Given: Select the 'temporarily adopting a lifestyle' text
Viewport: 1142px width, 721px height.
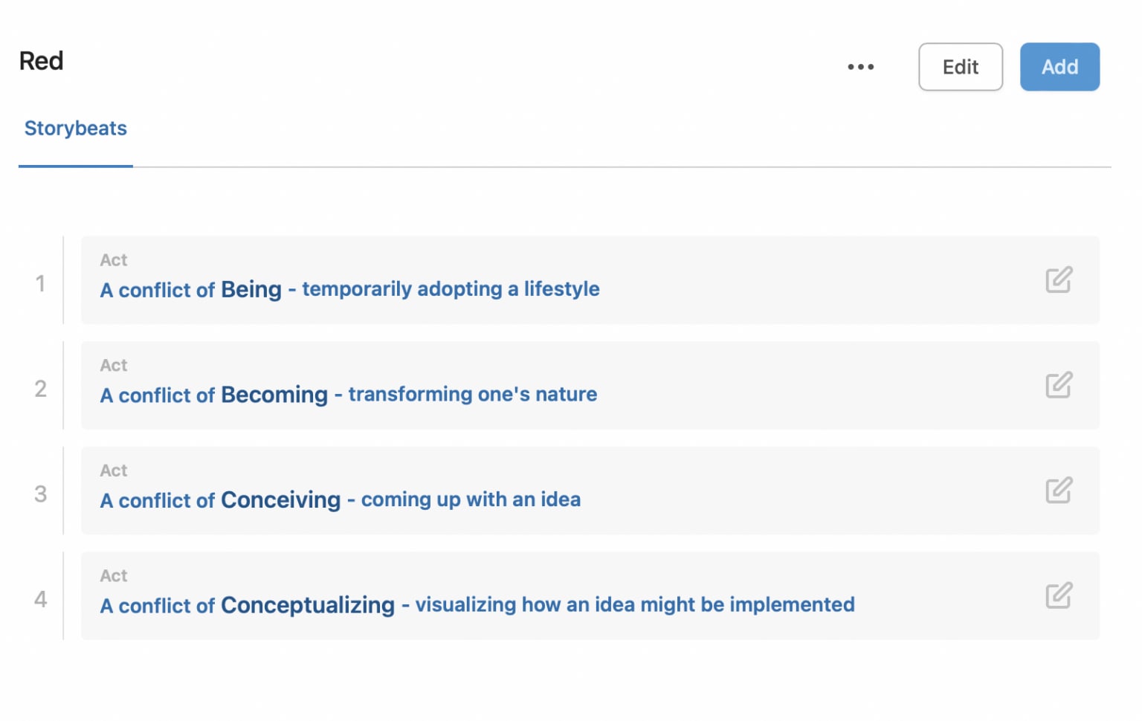Looking at the screenshot, I should [x=451, y=288].
